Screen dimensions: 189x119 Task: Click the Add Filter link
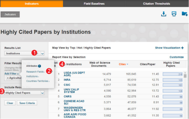pyautogui.click(x=12, y=74)
